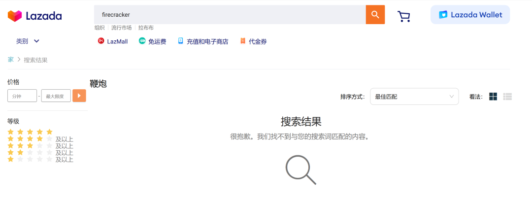Open the 最佳匹配 sort dropdown
The height and width of the screenshot is (202, 532).
click(414, 97)
